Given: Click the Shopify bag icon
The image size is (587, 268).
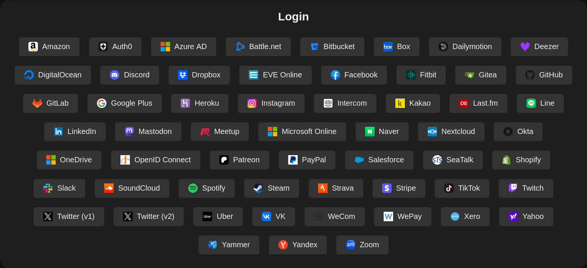Looking at the screenshot, I should click(x=506, y=160).
